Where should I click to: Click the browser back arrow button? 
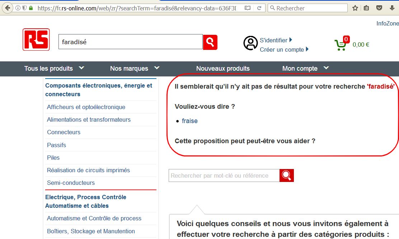[8, 8]
